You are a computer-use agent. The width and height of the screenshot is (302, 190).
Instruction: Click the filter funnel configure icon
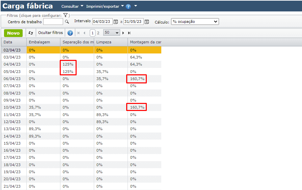[65, 15]
